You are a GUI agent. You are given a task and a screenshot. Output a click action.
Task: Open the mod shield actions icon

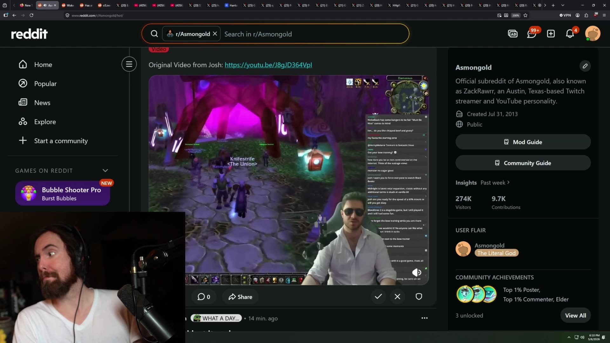[x=419, y=297]
